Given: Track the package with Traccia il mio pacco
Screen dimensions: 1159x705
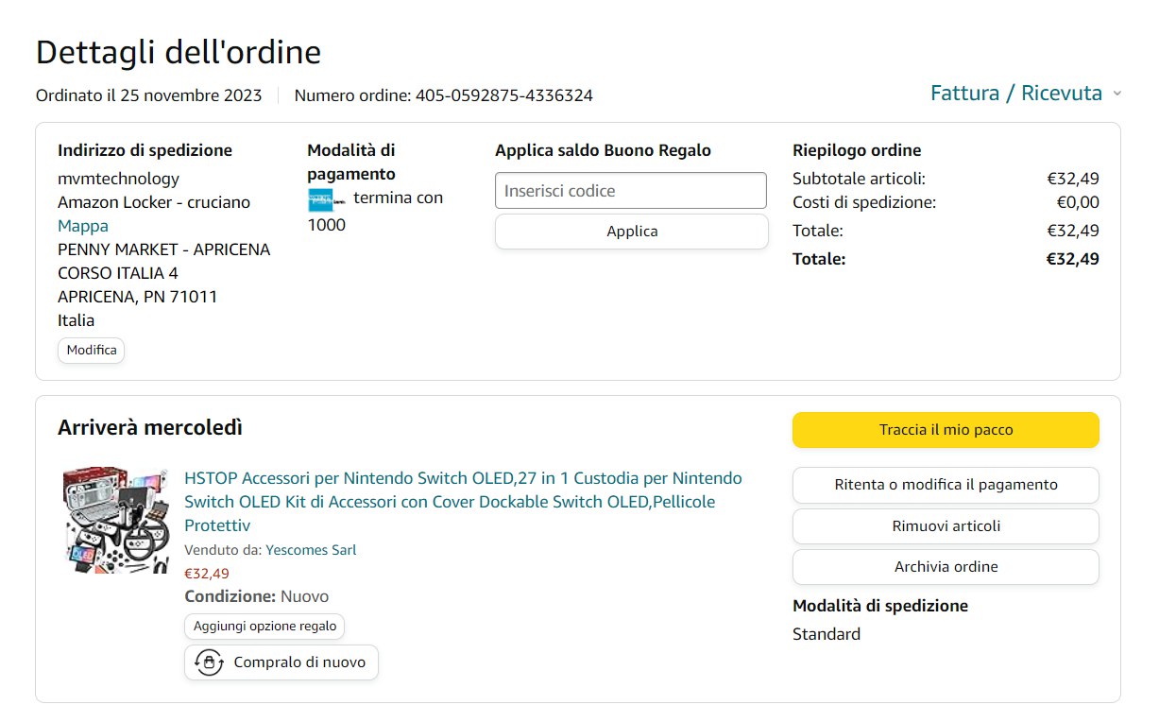Looking at the screenshot, I should tap(945, 430).
